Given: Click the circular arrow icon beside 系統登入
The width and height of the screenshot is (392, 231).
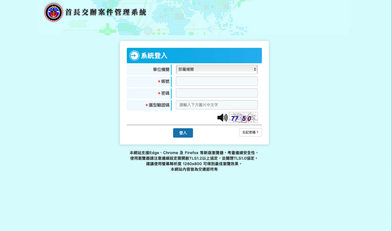Looking at the screenshot, I should [134, 55].
